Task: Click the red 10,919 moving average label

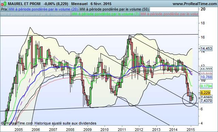Action: 206,73
